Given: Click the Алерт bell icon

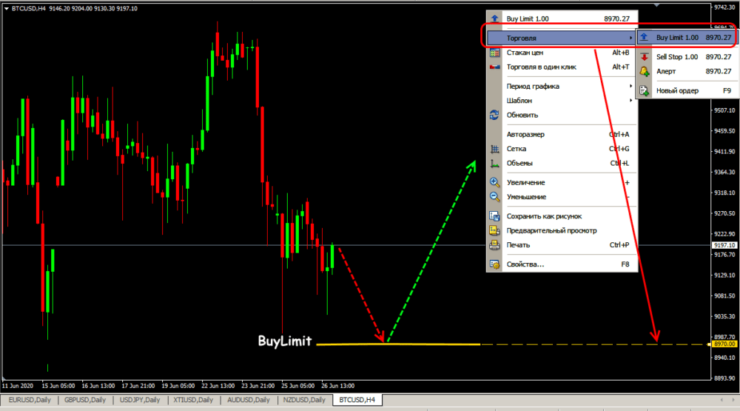Looking at the screenshot, I should coord(645,72).
